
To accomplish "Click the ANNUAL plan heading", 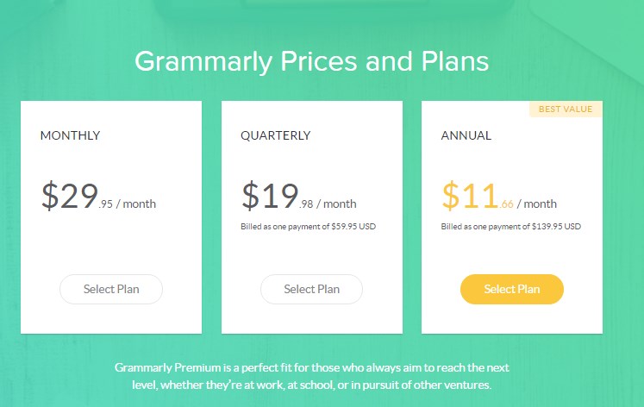I will (466, 135).
